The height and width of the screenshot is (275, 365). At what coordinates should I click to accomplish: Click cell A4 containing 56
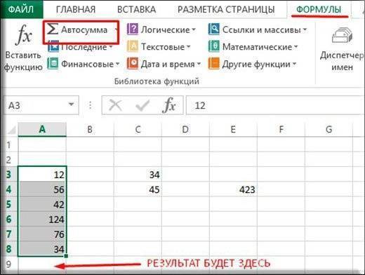(42, 189)
